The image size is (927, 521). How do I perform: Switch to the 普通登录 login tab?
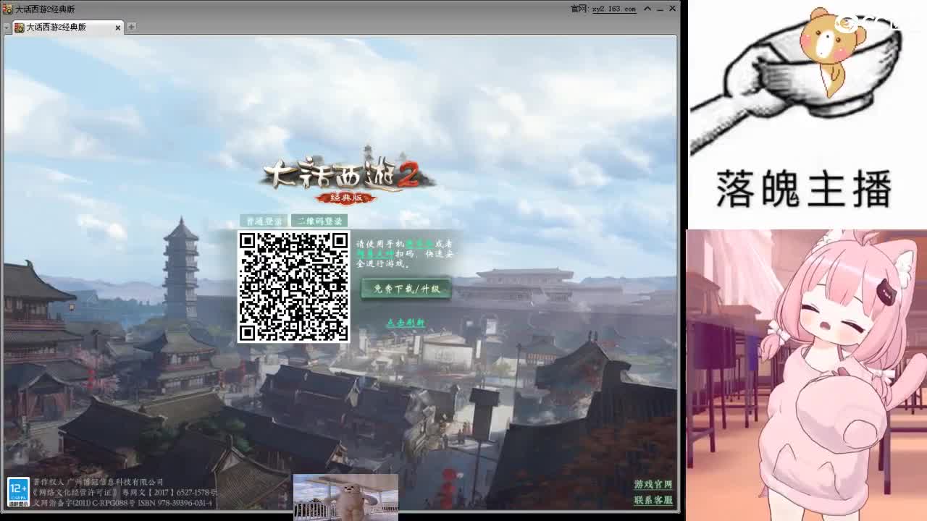(x=264, y=221)
